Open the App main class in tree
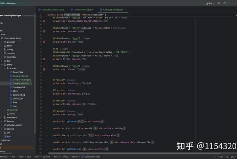Image resolution: width=237 pixels, height=159 pixels. coord(7,136)
